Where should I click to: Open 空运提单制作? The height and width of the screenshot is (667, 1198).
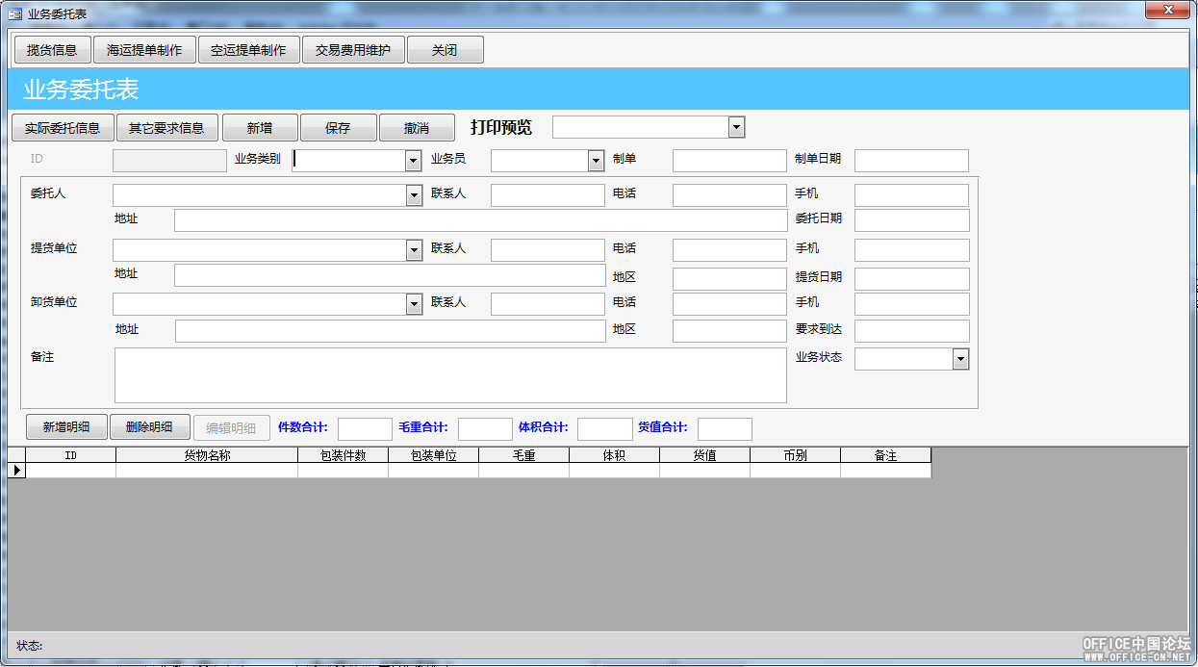point(248,50)
